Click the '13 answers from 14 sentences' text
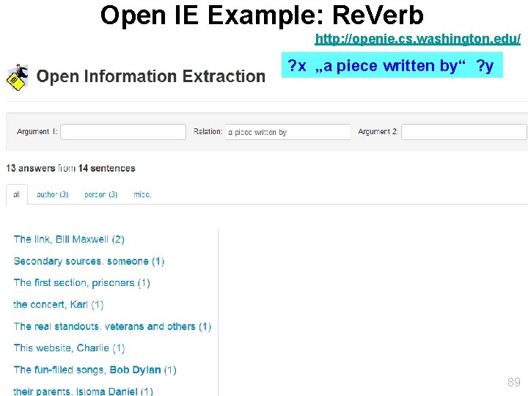This screenshot has width=528, height=396. point(70,168)
